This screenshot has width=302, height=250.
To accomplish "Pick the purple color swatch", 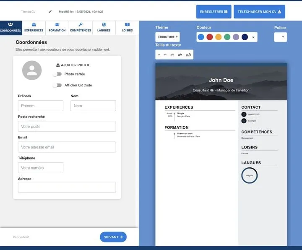I will tap(236, 37).
